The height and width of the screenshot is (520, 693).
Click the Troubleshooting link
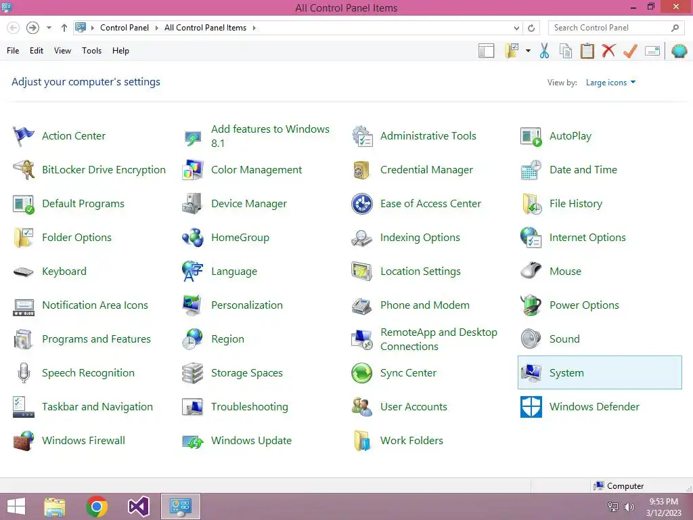coord(250,407)
